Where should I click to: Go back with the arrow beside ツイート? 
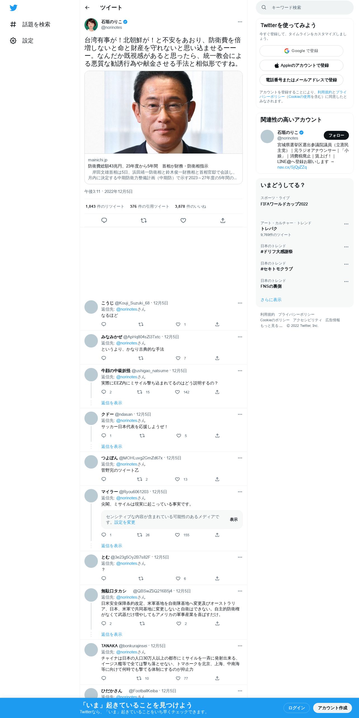(87, 8)
